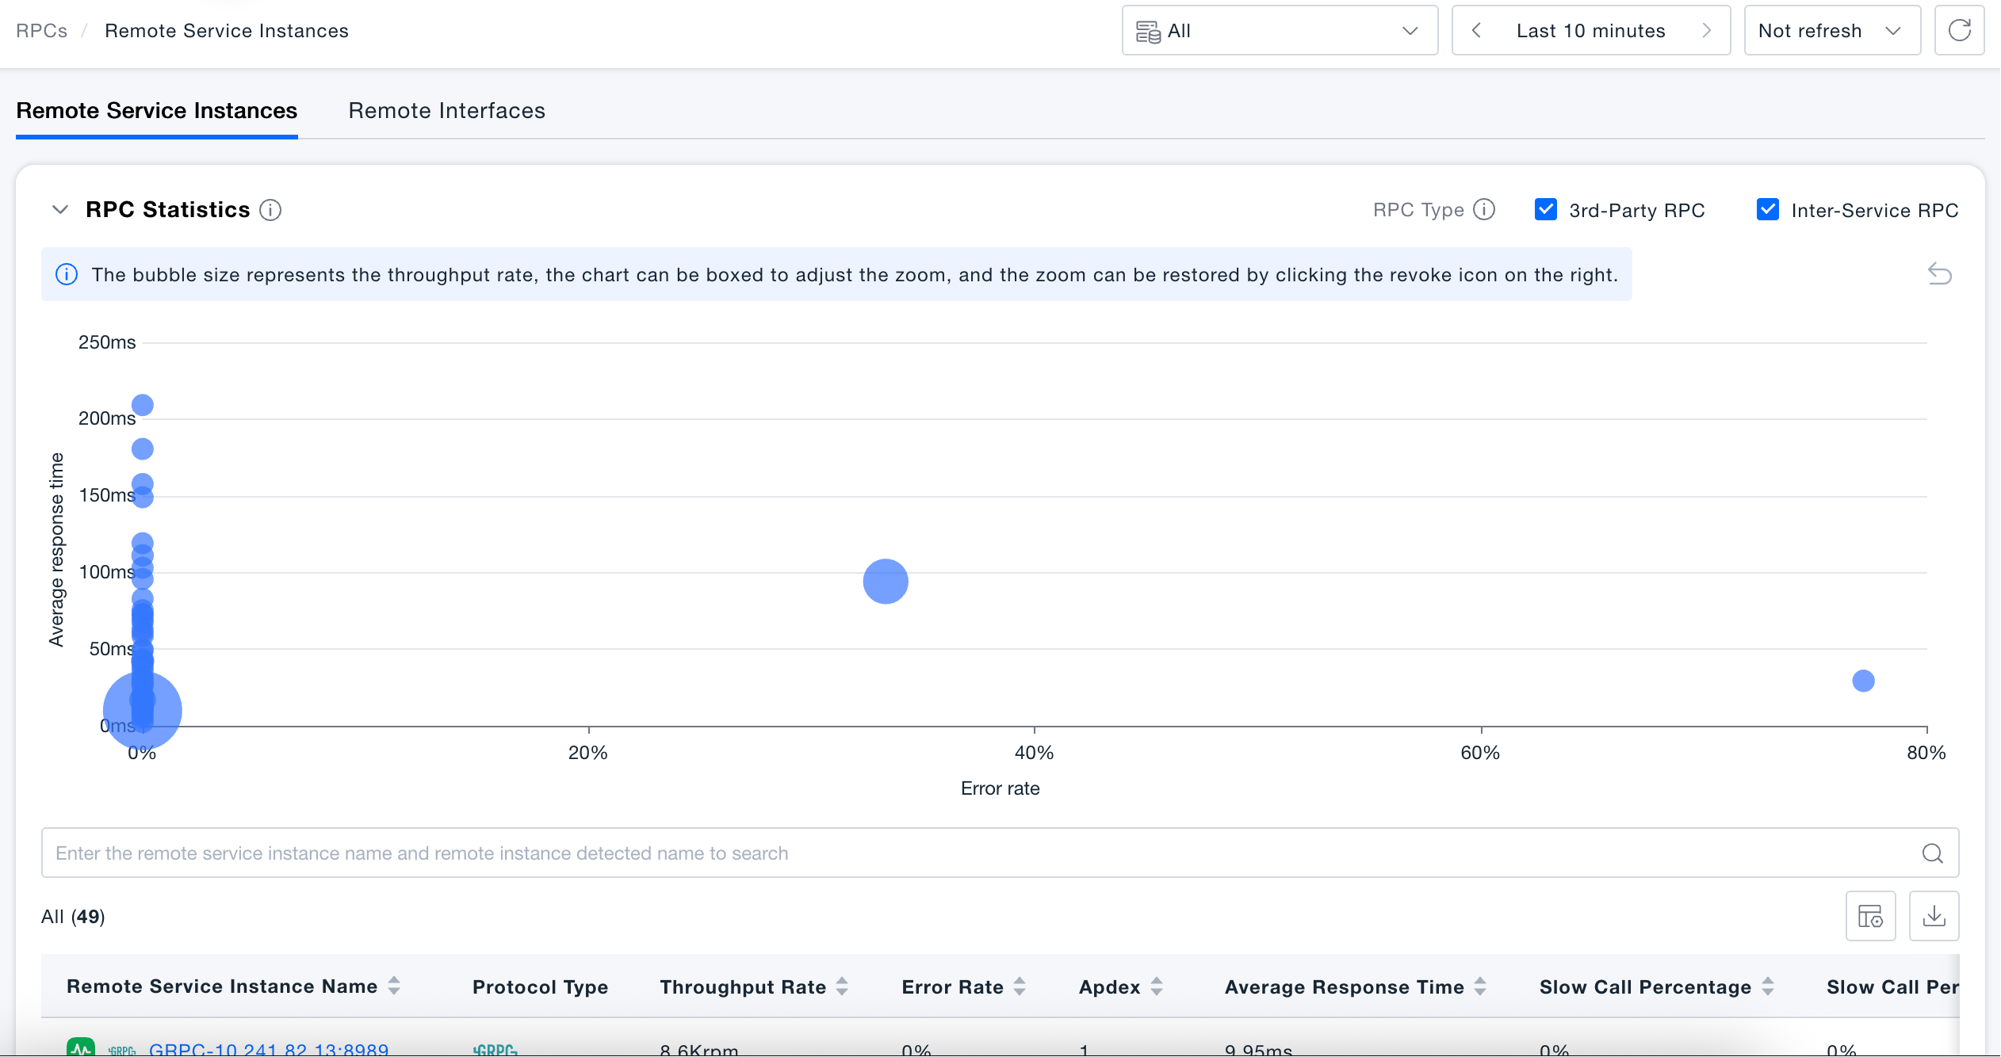2001x1057 pixels.
Task: Click the RPC Type label
Action: [x=1418, y=210]
